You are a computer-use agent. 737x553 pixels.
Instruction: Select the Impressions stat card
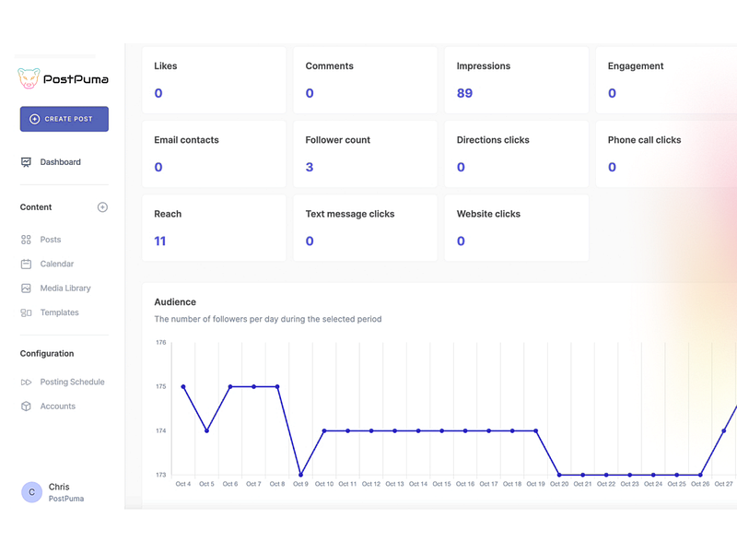[x=516, y=80]
